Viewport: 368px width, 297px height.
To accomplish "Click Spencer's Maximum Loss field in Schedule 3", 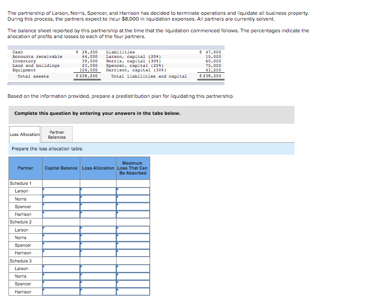I will [133, 284].
